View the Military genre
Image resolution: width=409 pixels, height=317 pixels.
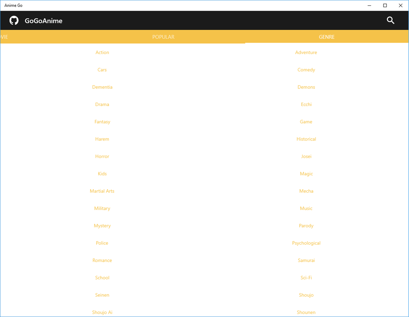tap(102, 209)
